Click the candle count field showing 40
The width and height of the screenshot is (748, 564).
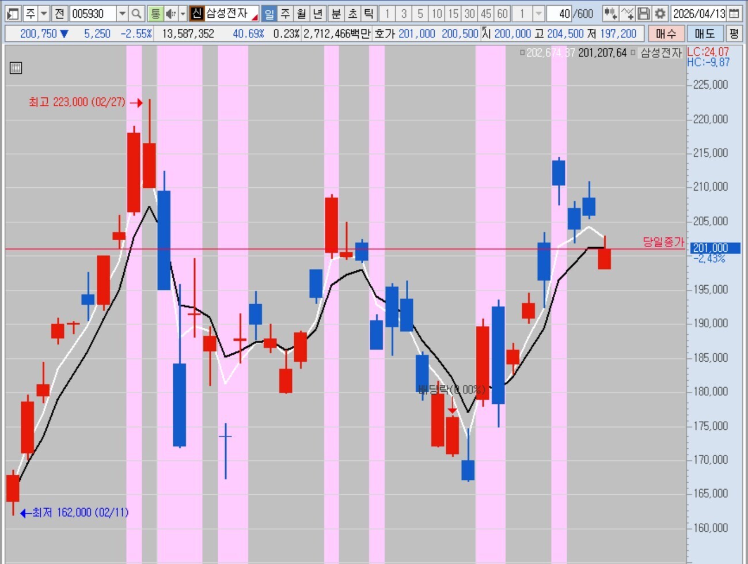coord(559,13)
